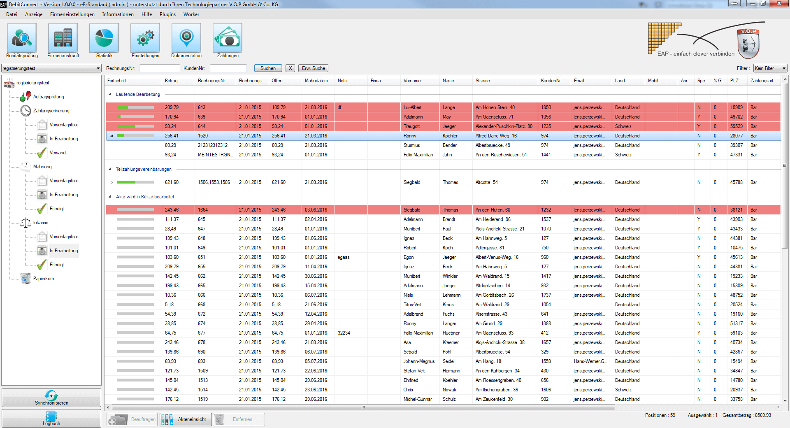Click the Synchronisieren button icon

[51, 396]
